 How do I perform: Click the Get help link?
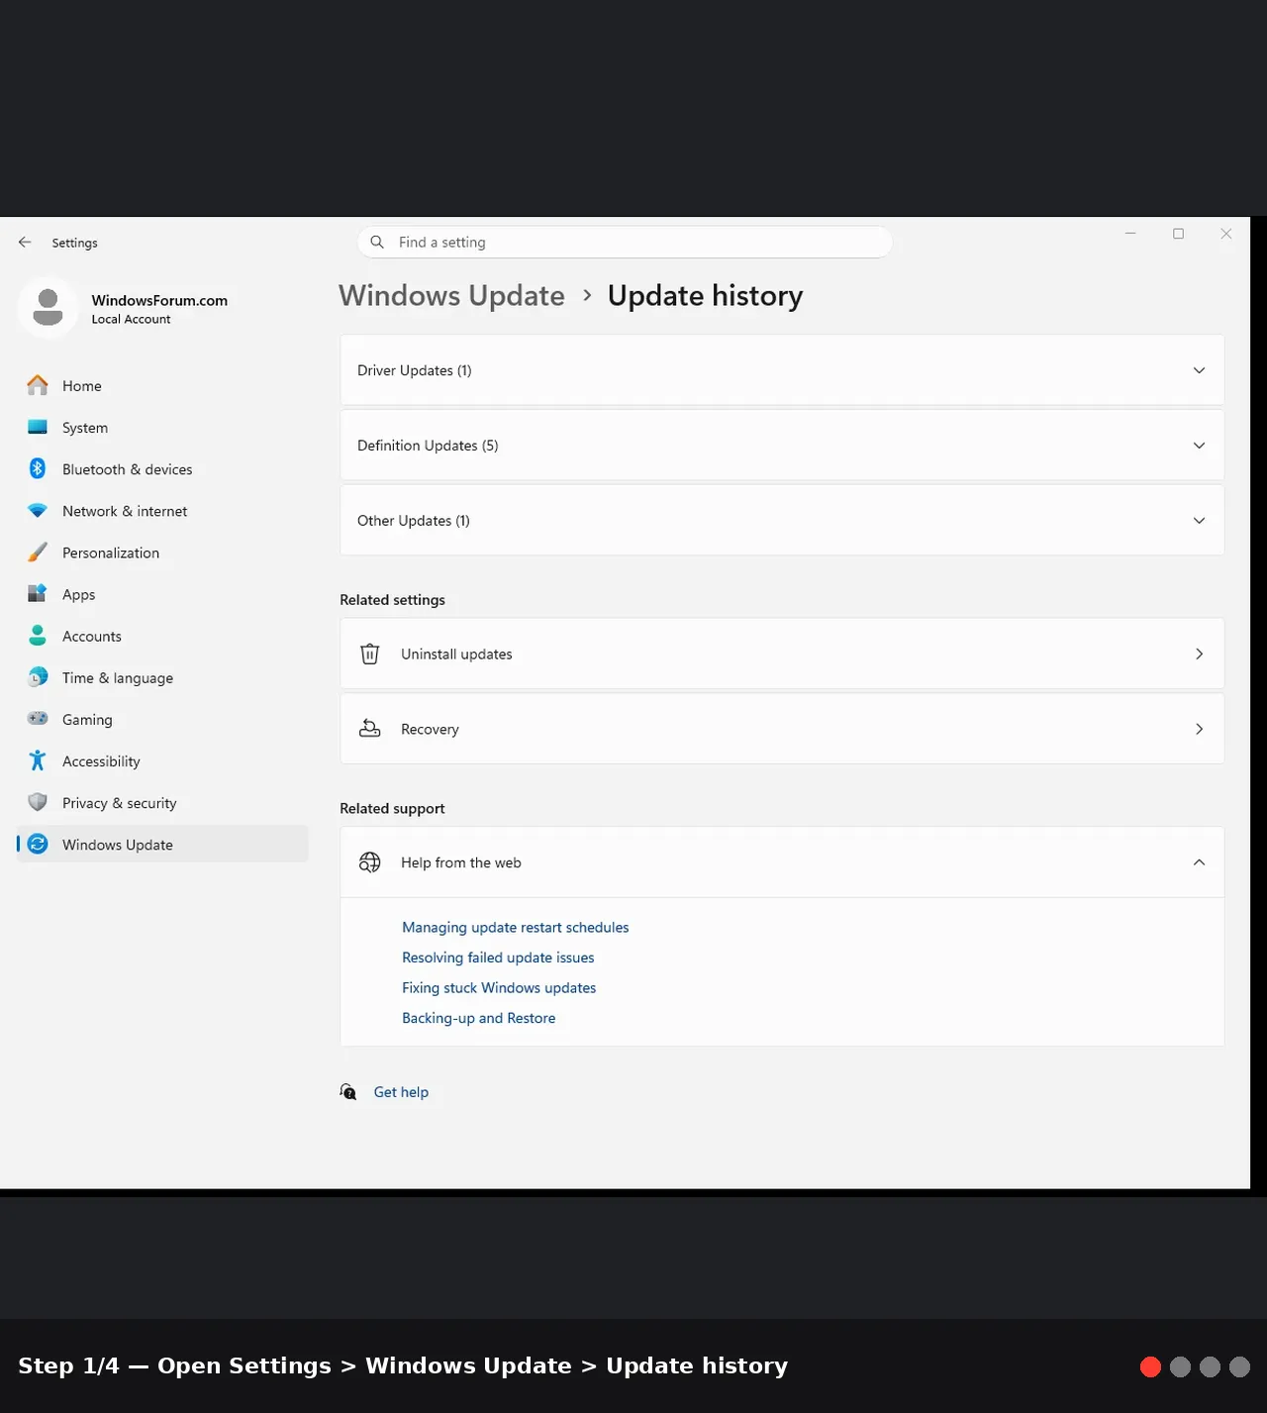coord(401,1092)
